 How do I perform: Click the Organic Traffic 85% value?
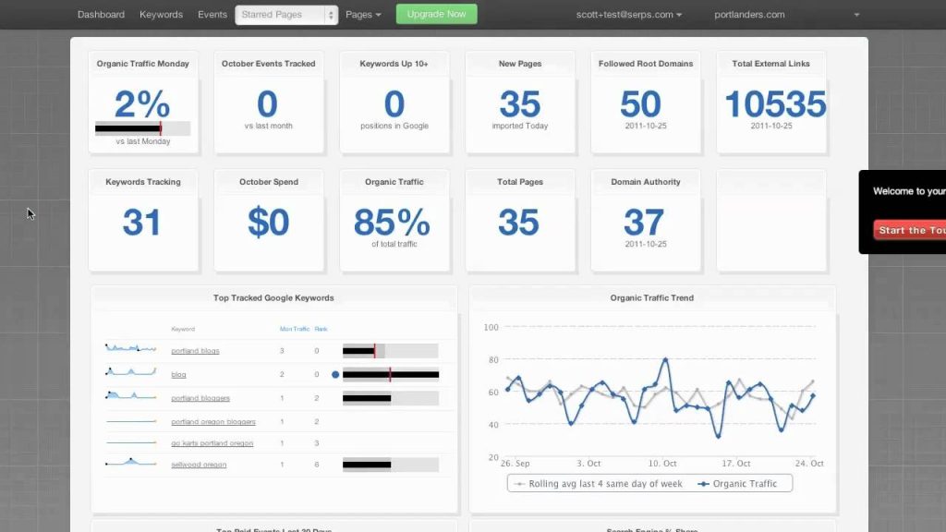click(x=392, y=223)
